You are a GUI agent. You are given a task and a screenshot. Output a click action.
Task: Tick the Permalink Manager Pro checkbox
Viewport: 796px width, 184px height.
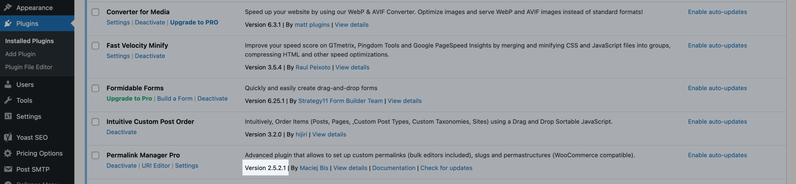[x=95, y=155]
